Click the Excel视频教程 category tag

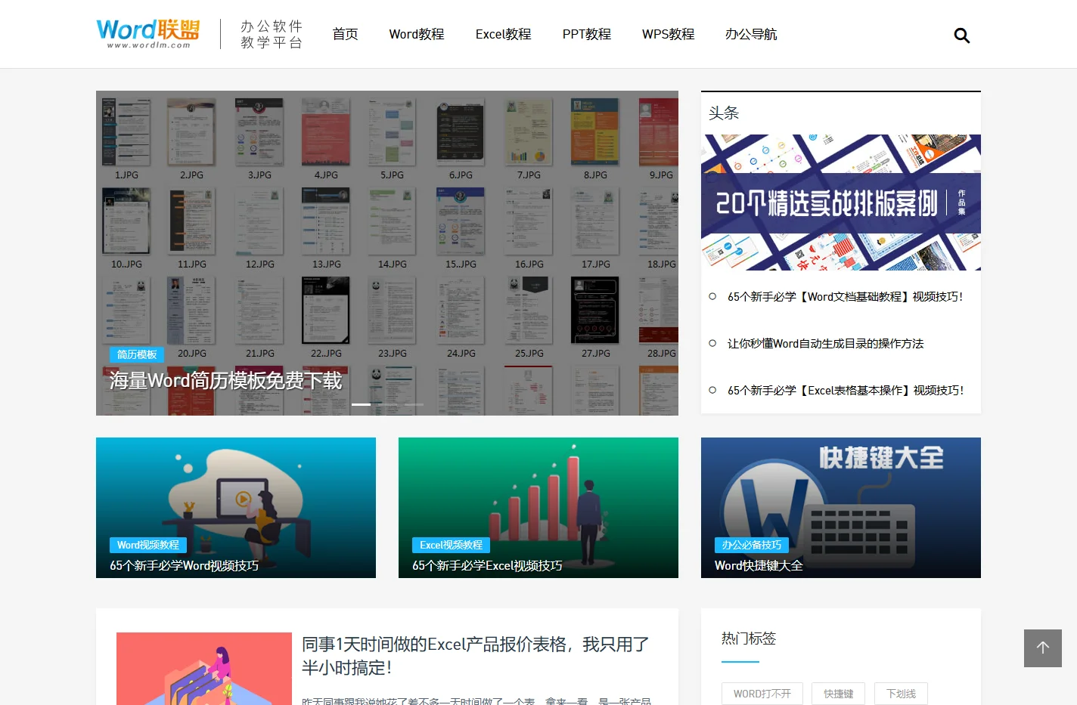click(452, 545)
